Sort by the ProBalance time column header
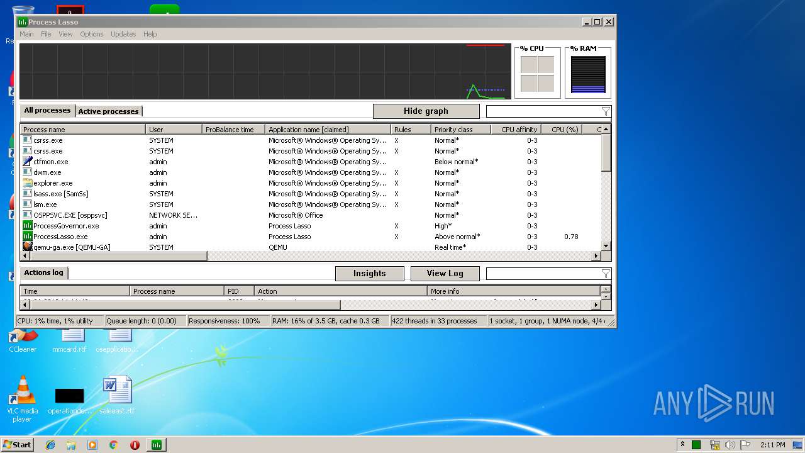Viewport: 805px width, 453px height. click(233, 130)
